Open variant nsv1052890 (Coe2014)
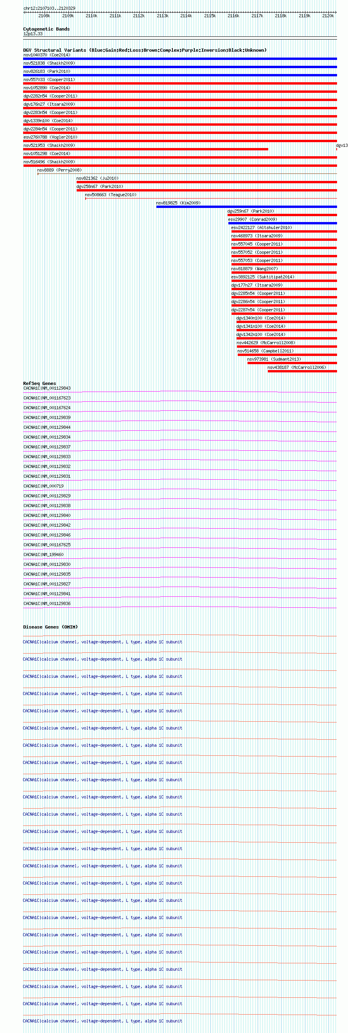This screenshot has width=348, height=1033. tap(47, 88)
